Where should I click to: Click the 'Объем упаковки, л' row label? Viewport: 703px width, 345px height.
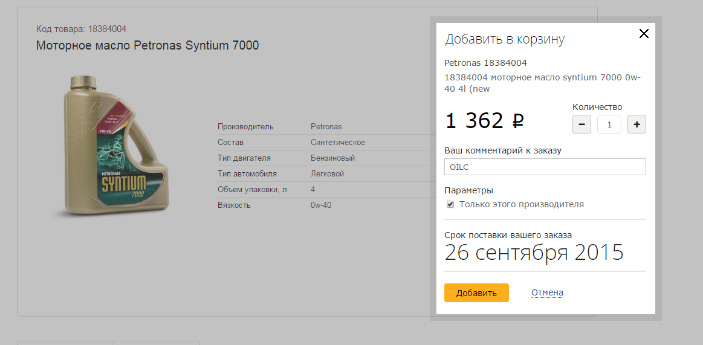(252, 190)
